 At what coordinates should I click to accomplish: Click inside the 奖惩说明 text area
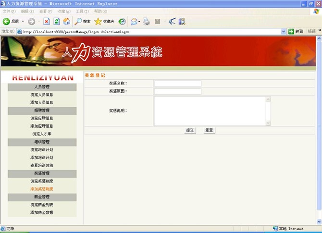point(210,111)
